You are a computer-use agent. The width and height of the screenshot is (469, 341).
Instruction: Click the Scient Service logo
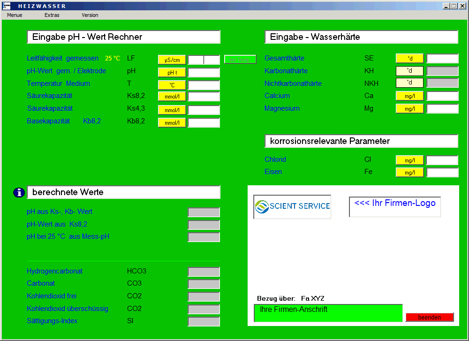292,206
